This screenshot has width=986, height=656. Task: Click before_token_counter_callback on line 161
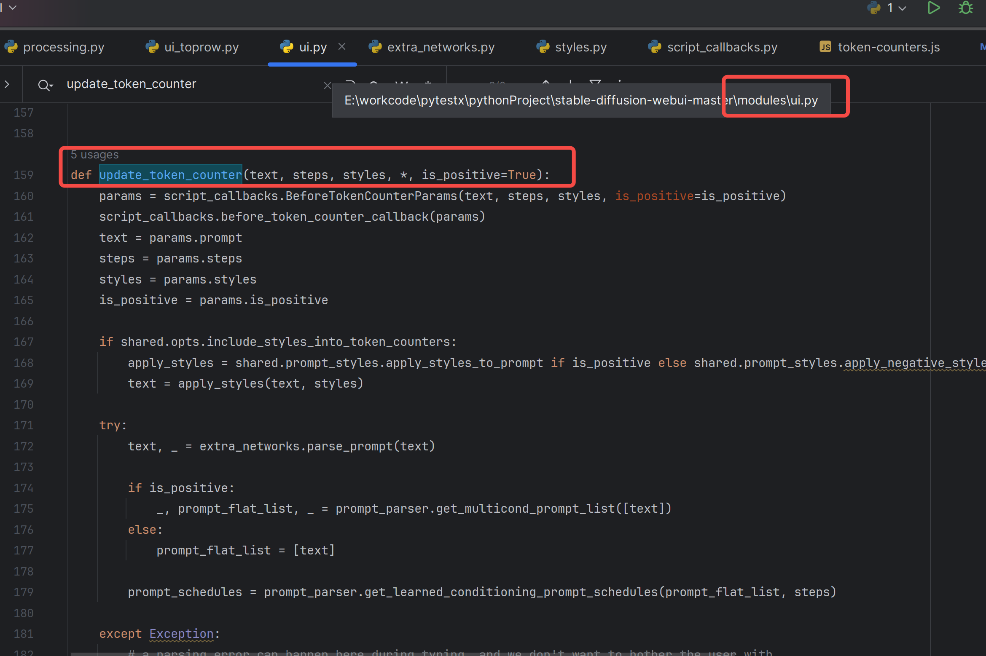coord(325,217)
